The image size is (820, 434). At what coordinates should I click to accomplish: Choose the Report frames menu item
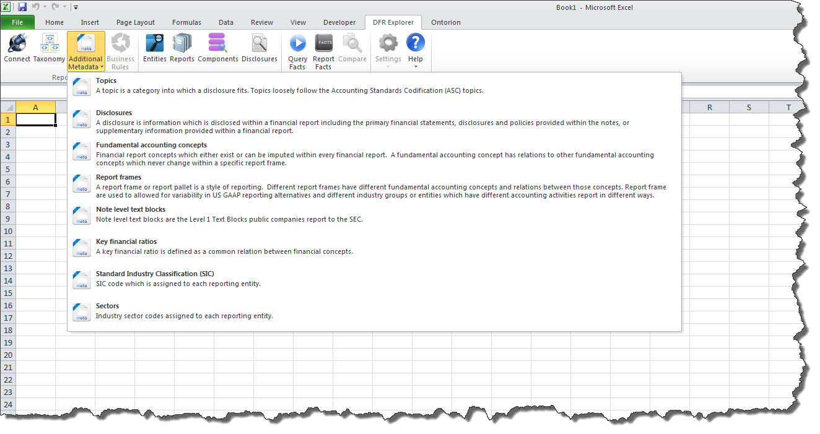374,186
